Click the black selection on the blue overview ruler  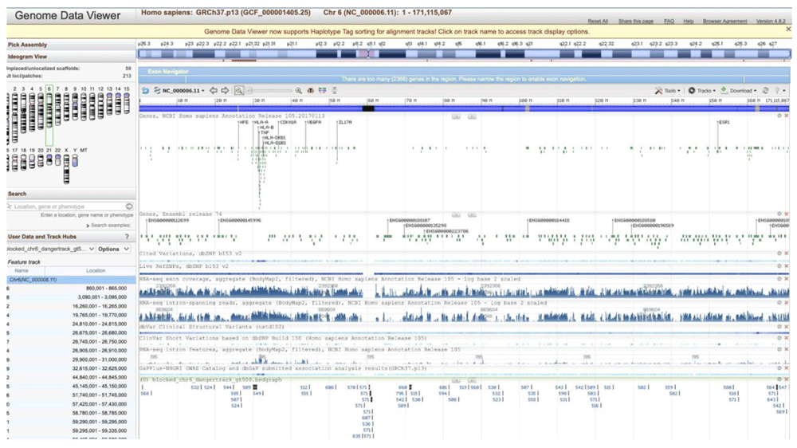tap(368, 108)
